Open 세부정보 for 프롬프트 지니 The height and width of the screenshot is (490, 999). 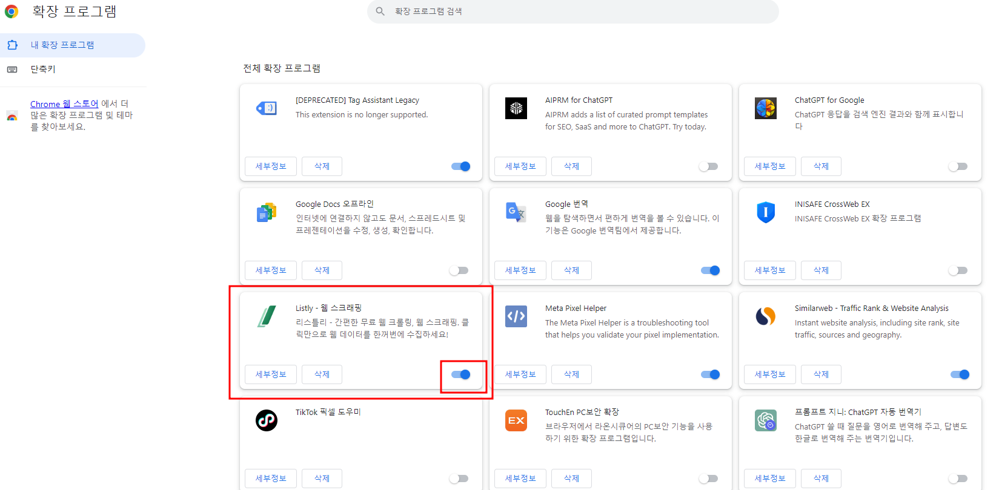[770, 479]
